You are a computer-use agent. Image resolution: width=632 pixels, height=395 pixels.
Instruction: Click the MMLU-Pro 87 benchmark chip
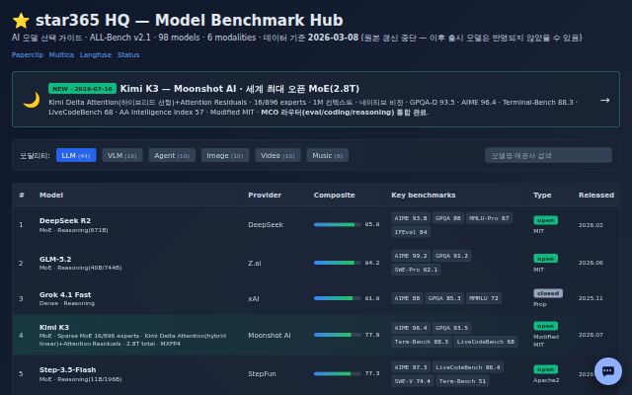(489, 218)
